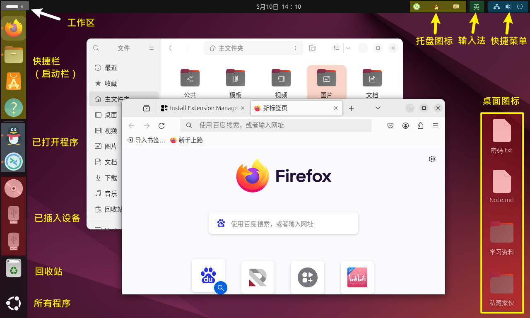Switch to Install Extension Manager tab
530x318 pixels.
pos(203,108)
